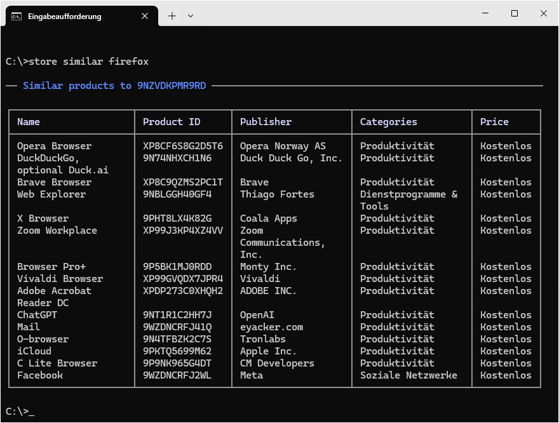Click product ID 9WZDNCRFJ41Q
This screenshot has width=559, height=423.
[177, 328]
